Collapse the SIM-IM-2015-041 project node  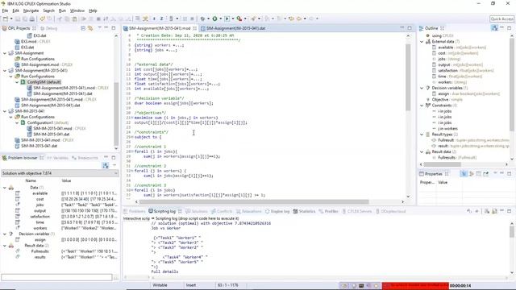(5, 111)
